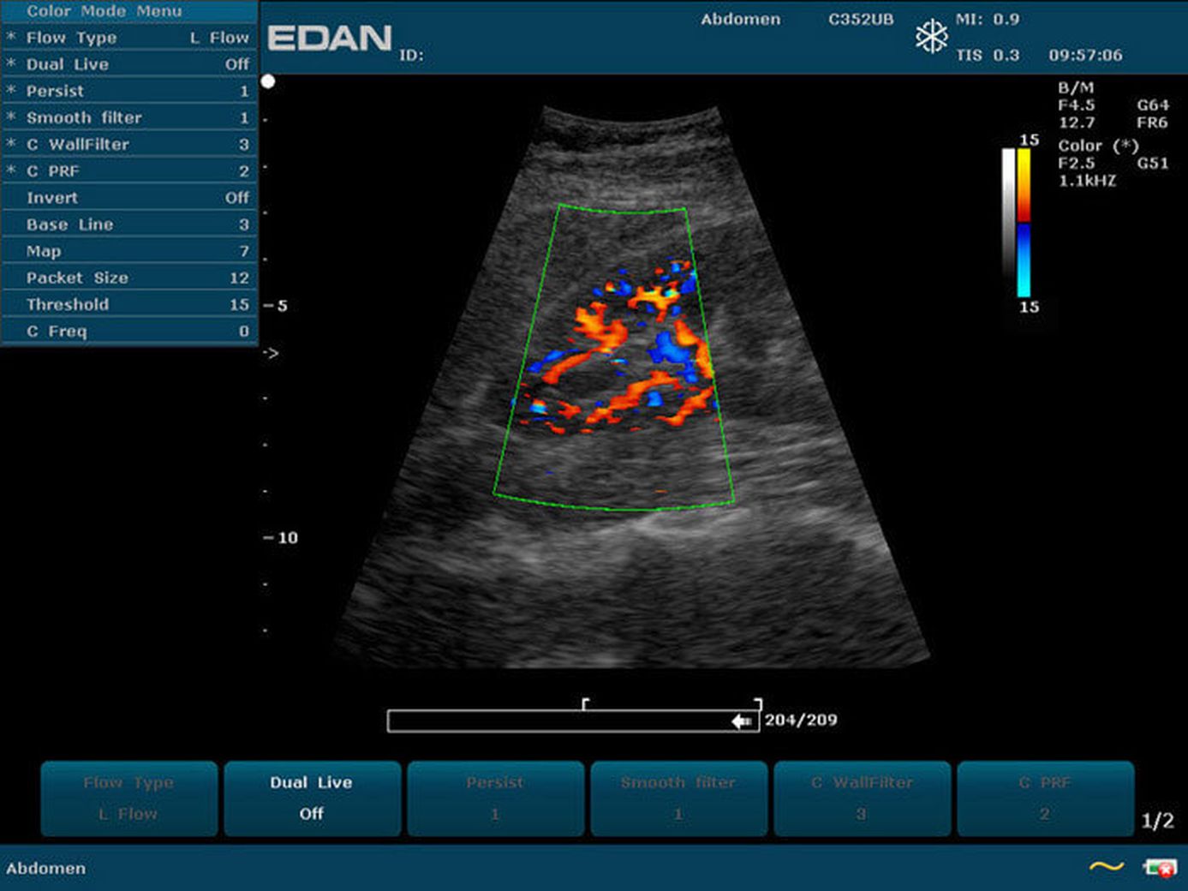This screenshot has width=1188, height=891.
Task: Click the EDAN logo
Action: pos(329,39)
